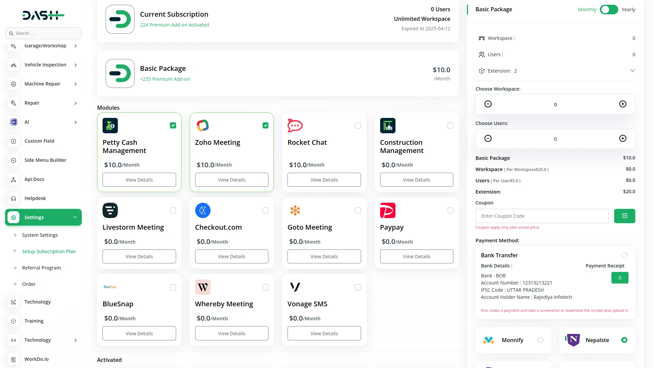
Task: Select the Monnify payment radio button
Action: point(540,340)
